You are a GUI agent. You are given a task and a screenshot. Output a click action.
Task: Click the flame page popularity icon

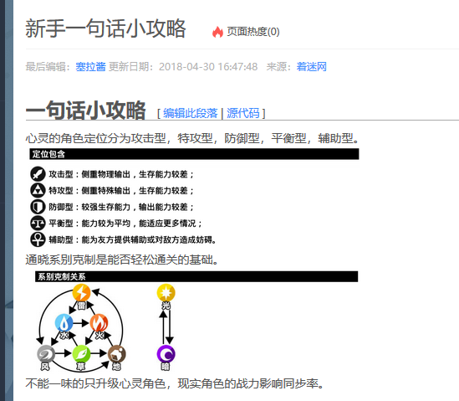(217, 32)
